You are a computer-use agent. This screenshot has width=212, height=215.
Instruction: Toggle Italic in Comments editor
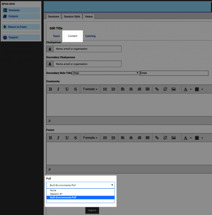[x=58, y=89]
